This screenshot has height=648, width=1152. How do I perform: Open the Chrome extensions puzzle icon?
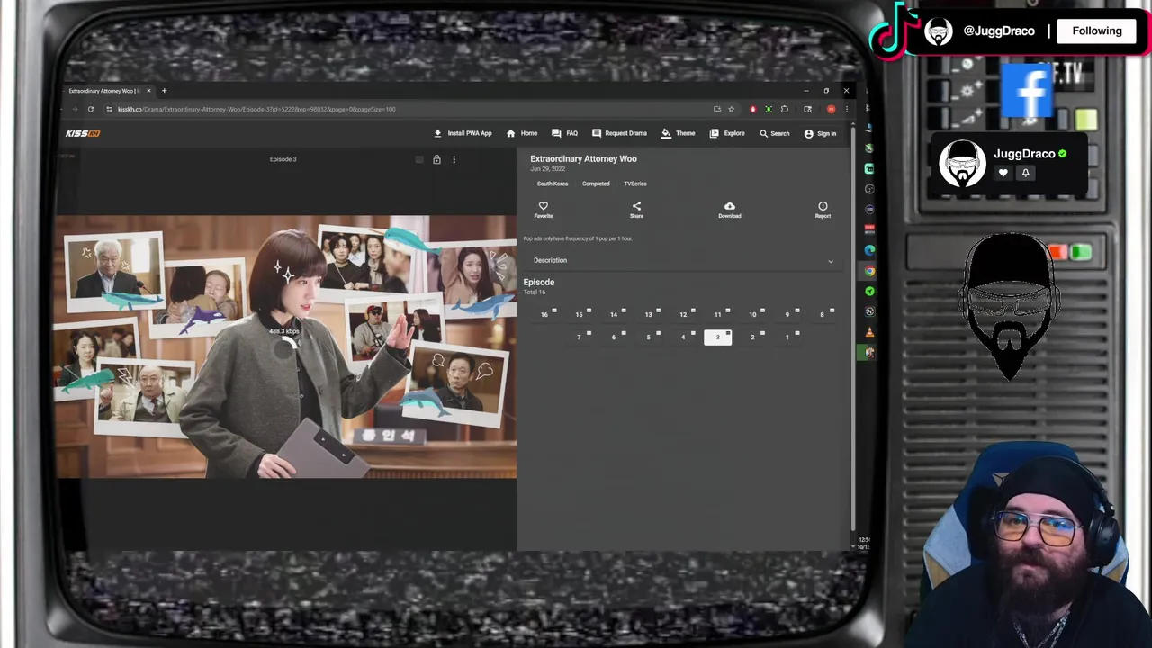click(785, 109)
